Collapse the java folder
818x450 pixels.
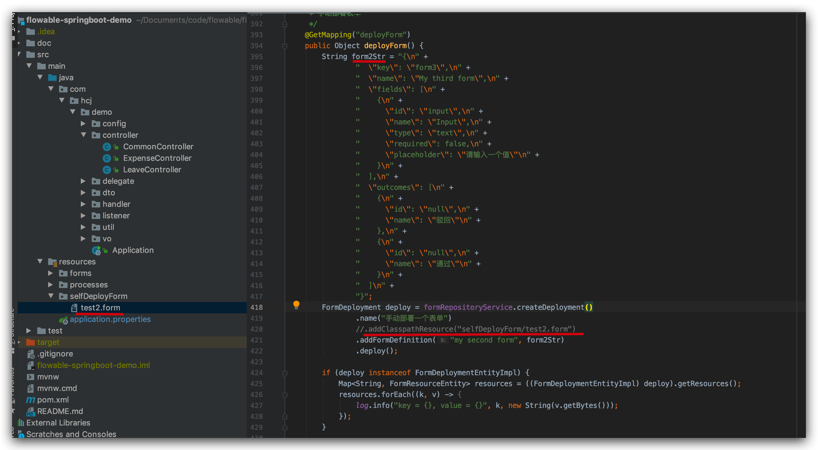pyautogui.click(x=40, y=77)
